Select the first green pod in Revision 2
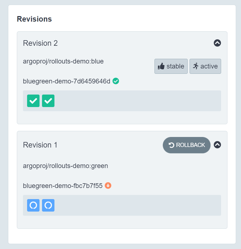 click(x=33, y=101)
